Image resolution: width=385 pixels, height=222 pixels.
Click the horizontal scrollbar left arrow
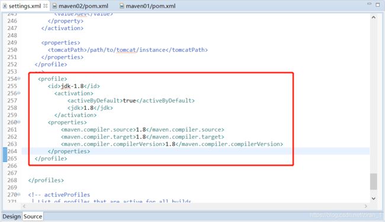pos(24,206)
